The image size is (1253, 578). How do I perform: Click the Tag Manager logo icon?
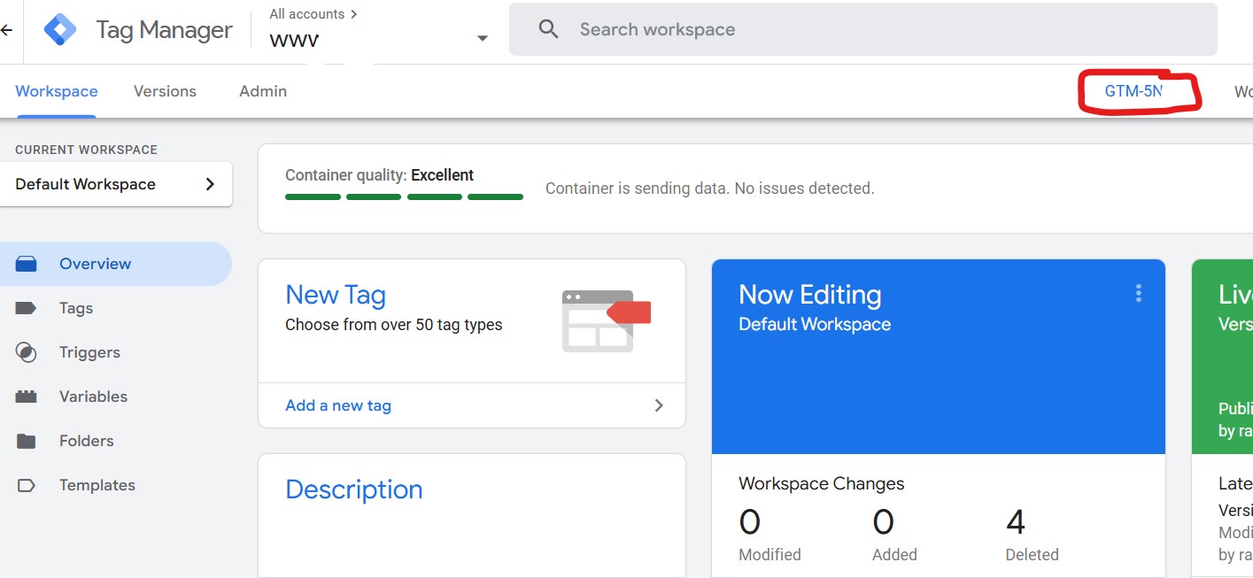pos(60,30)
